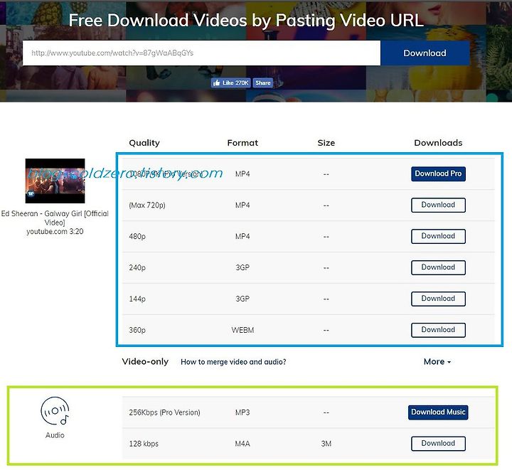Click the Download Music button for 256Kbps MP3
Viewport: 512px width, 470px height.
click(438, 412)
